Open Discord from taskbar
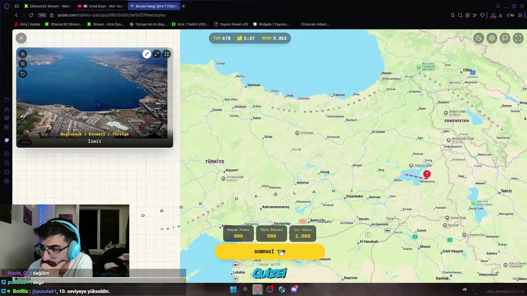Viewport: 527px width, 296px height. coord(294,289)
